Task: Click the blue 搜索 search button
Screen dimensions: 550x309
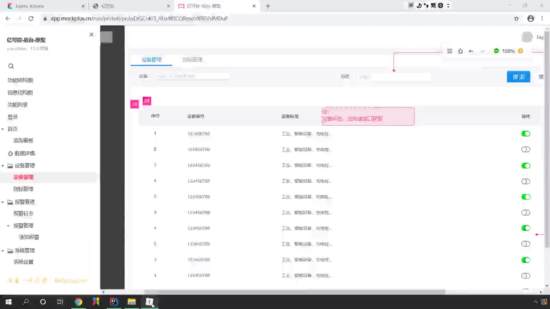Action: [518, 77]
